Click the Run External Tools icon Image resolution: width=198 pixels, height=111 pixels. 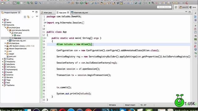point(86,3)
